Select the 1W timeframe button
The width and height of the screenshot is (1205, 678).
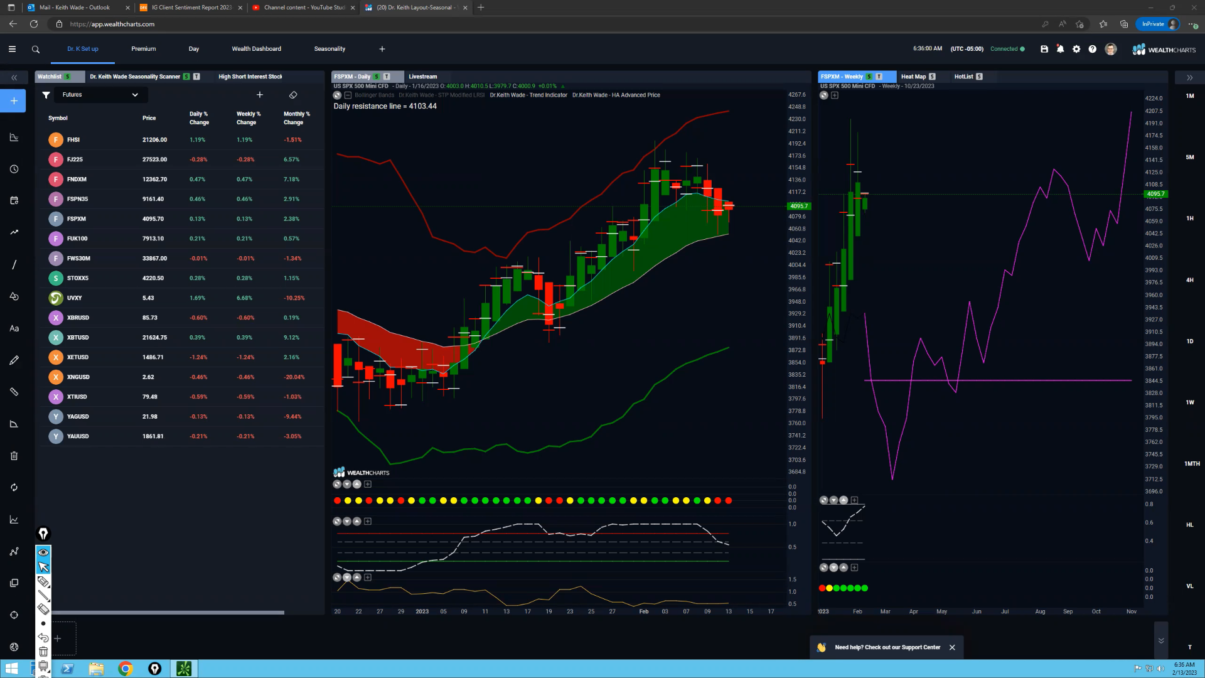[1190, 402]
